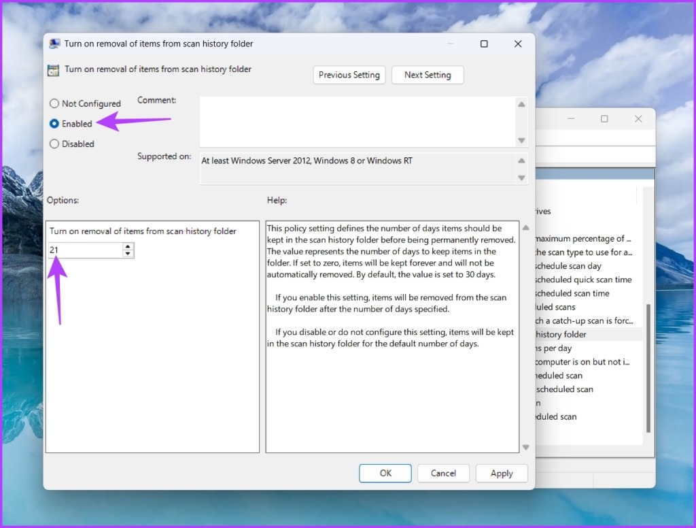Select the Not Configured radio button
This screenshot has height=528, width=696.
(x=54, y=103)
